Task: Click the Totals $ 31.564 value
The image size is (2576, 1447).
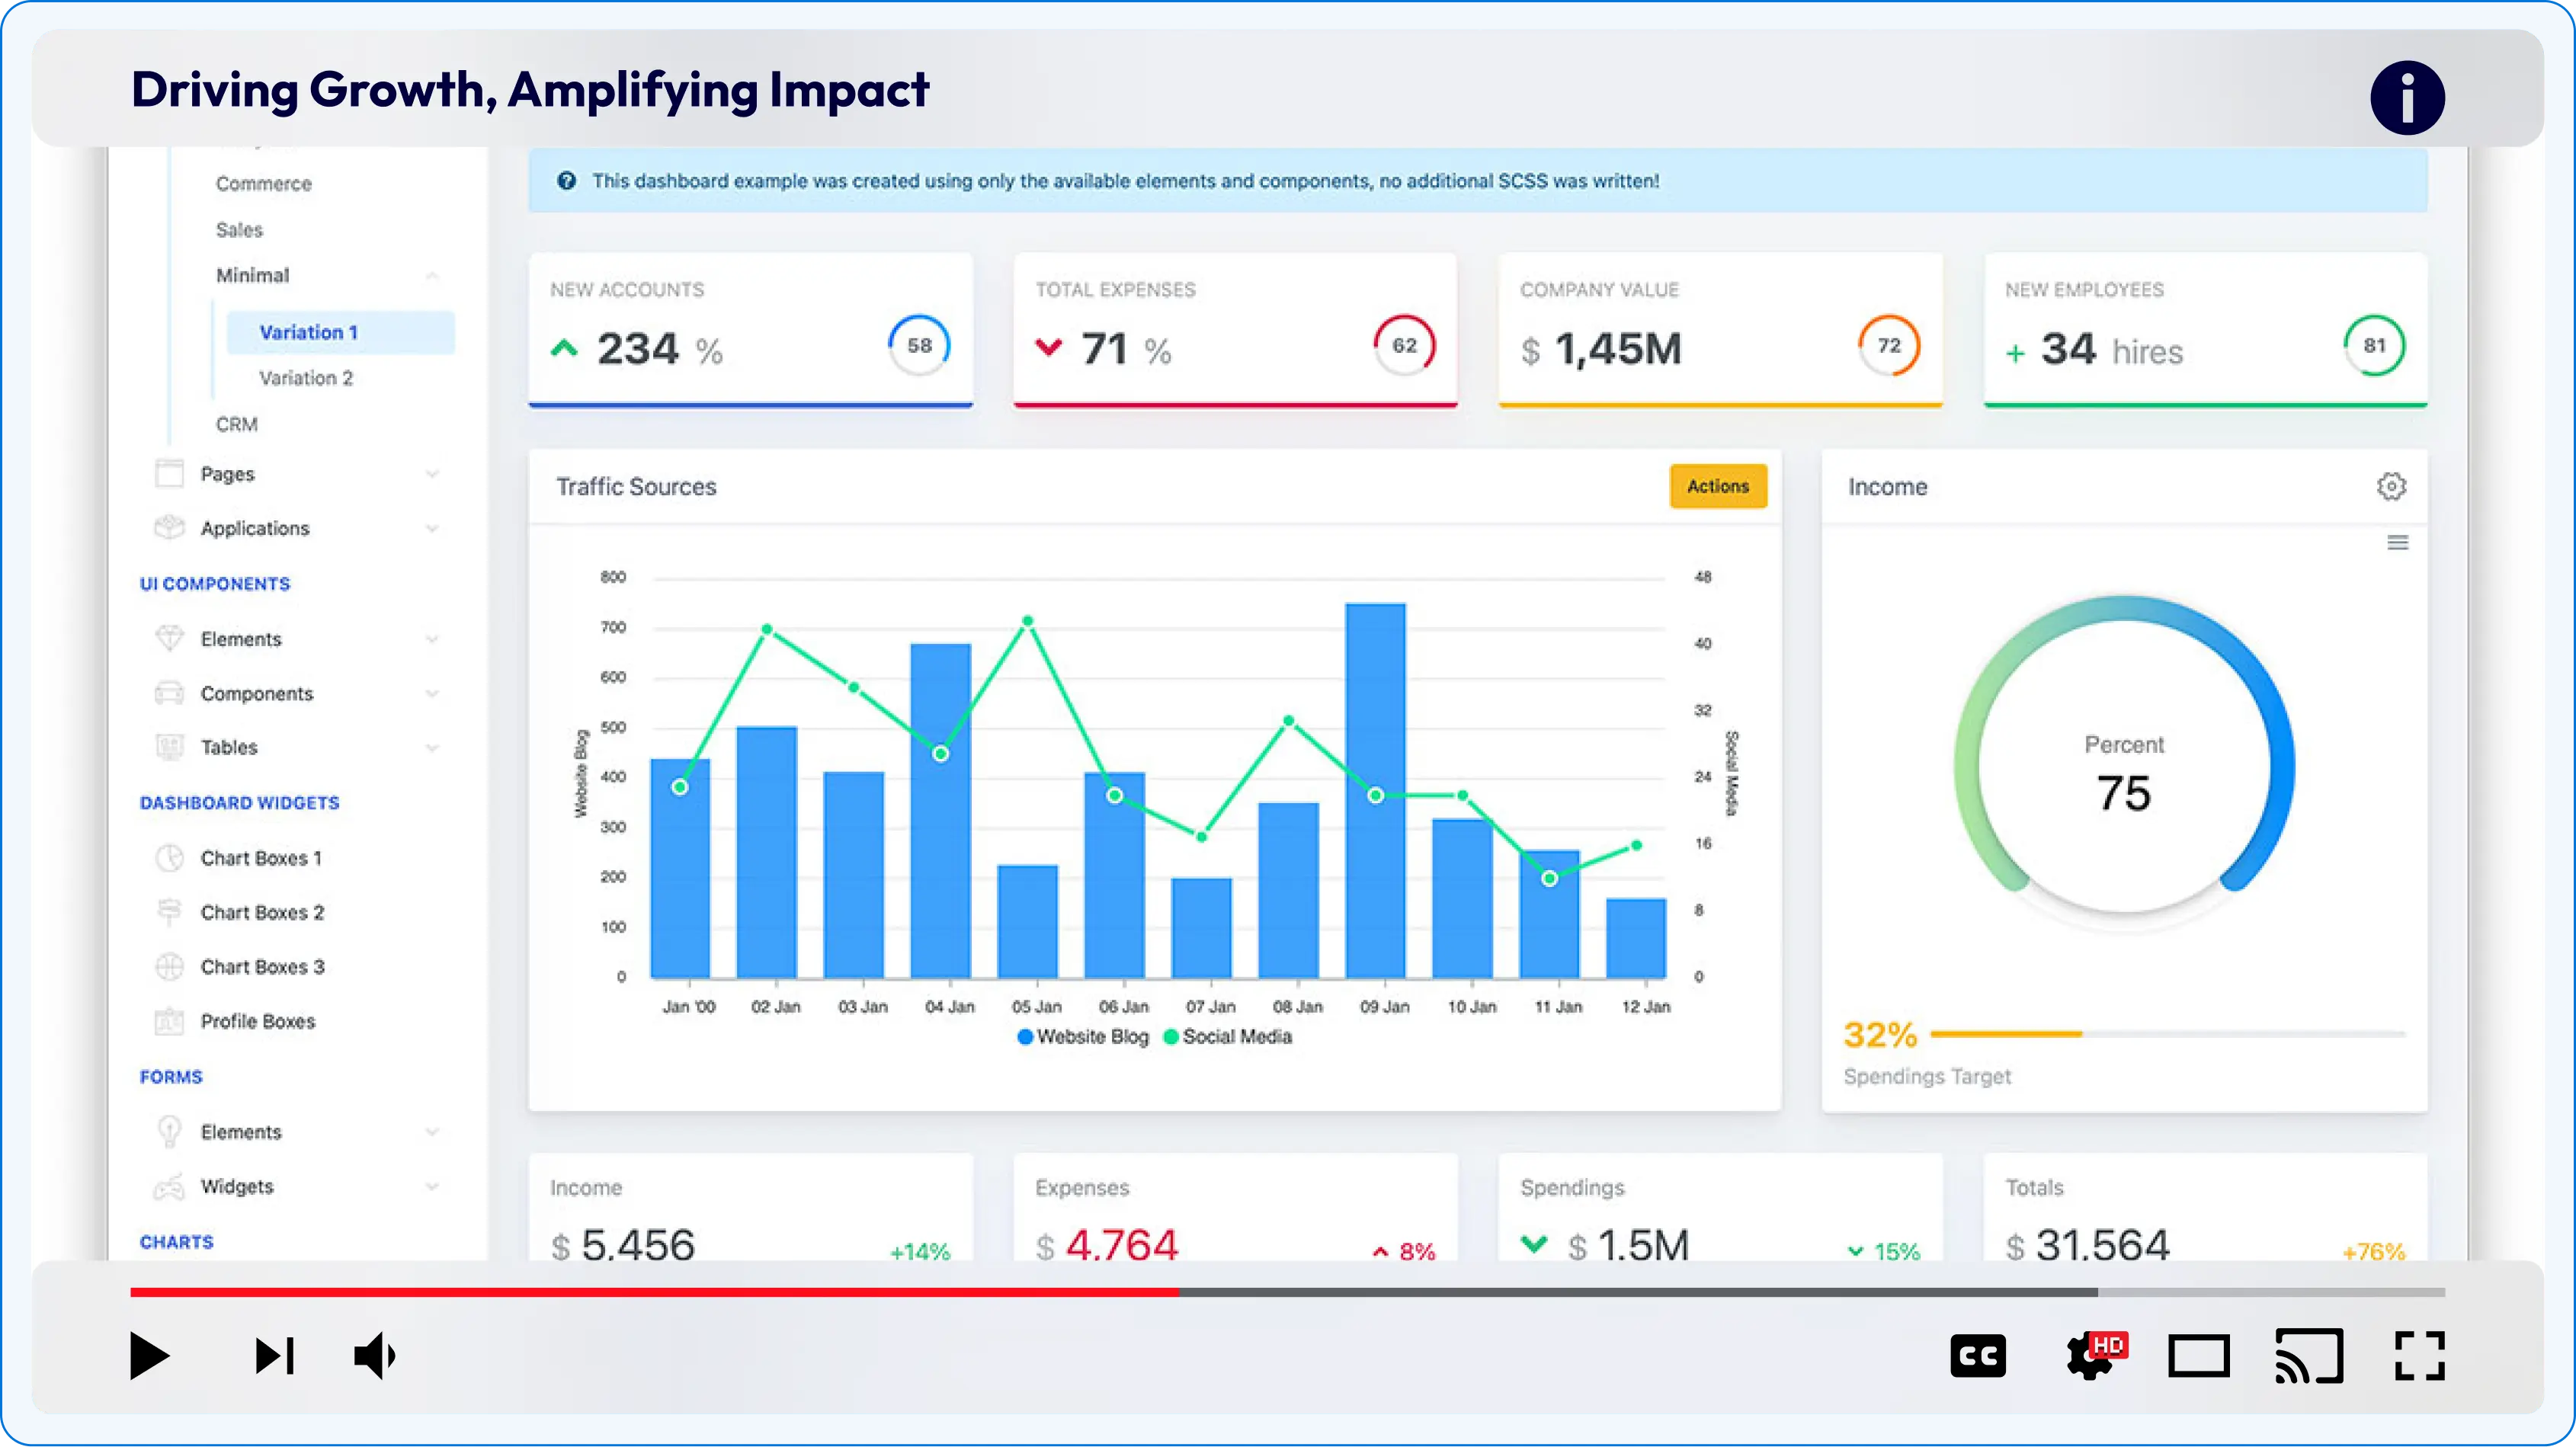Action: coord(2088,1245)
